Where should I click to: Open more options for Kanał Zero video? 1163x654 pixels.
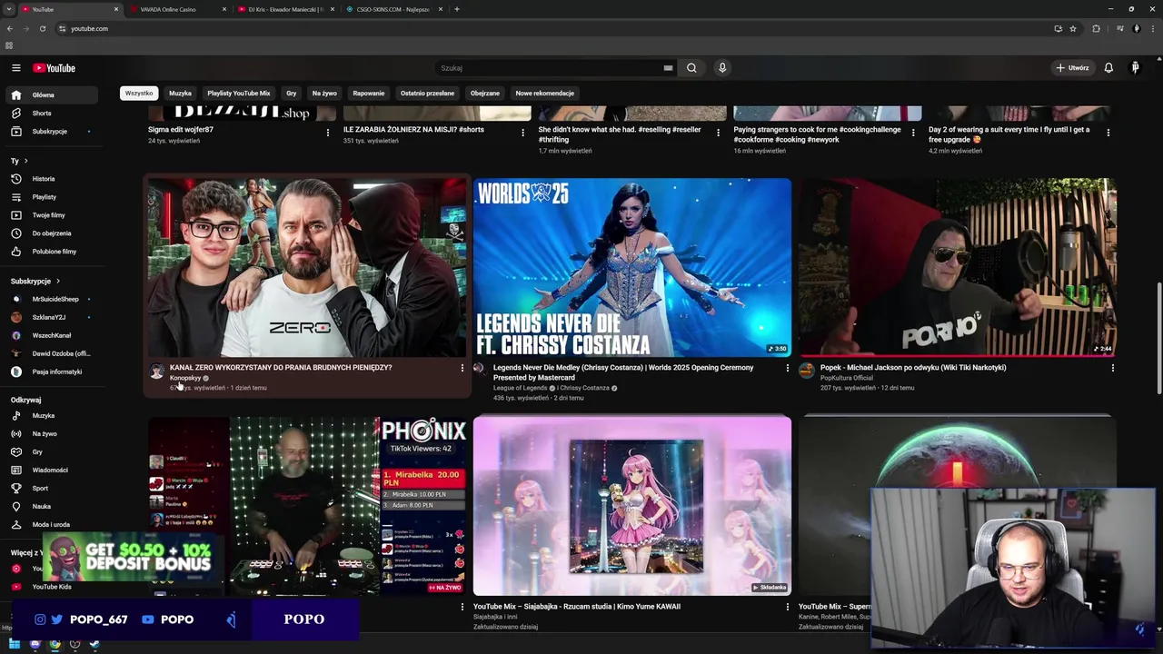tap(462, 368)
